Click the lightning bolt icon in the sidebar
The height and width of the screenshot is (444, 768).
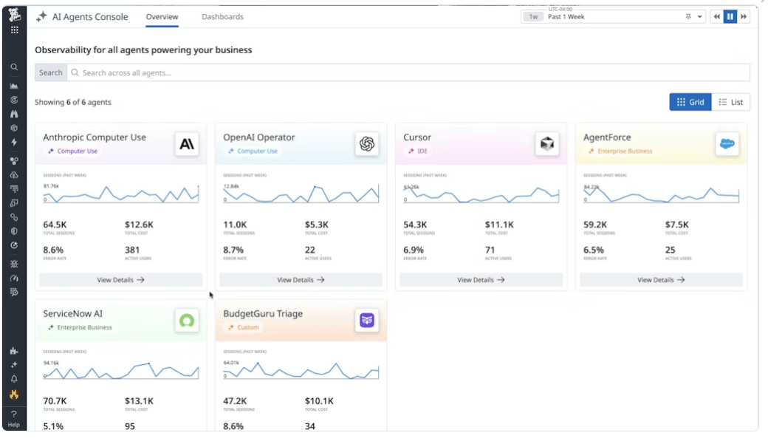pos(13,142)
